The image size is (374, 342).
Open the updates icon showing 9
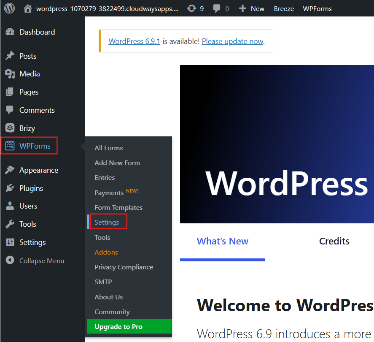(x=191, y=8)
